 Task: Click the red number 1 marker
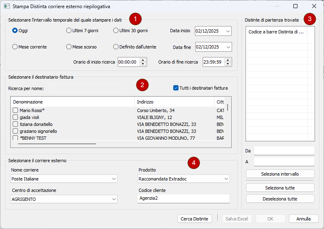pyautogui.click(x=135, y=18)
